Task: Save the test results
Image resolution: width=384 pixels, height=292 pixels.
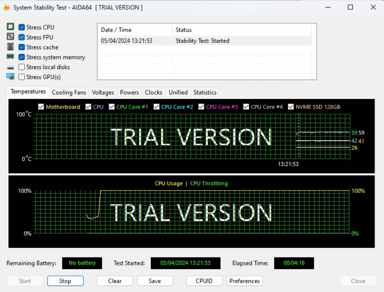Action: (155, 281)
